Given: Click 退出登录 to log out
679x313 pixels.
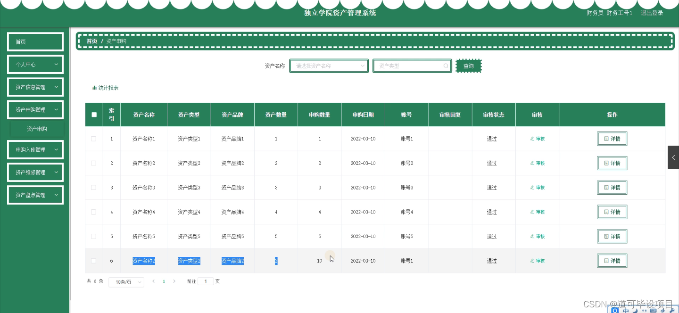Looking at the screenshot, I should (x=652, y=13).
